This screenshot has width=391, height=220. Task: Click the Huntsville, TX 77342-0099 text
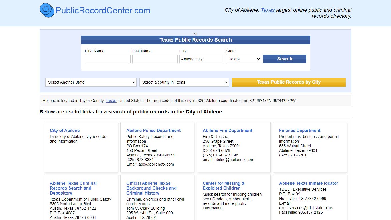[x=303, y=199]
